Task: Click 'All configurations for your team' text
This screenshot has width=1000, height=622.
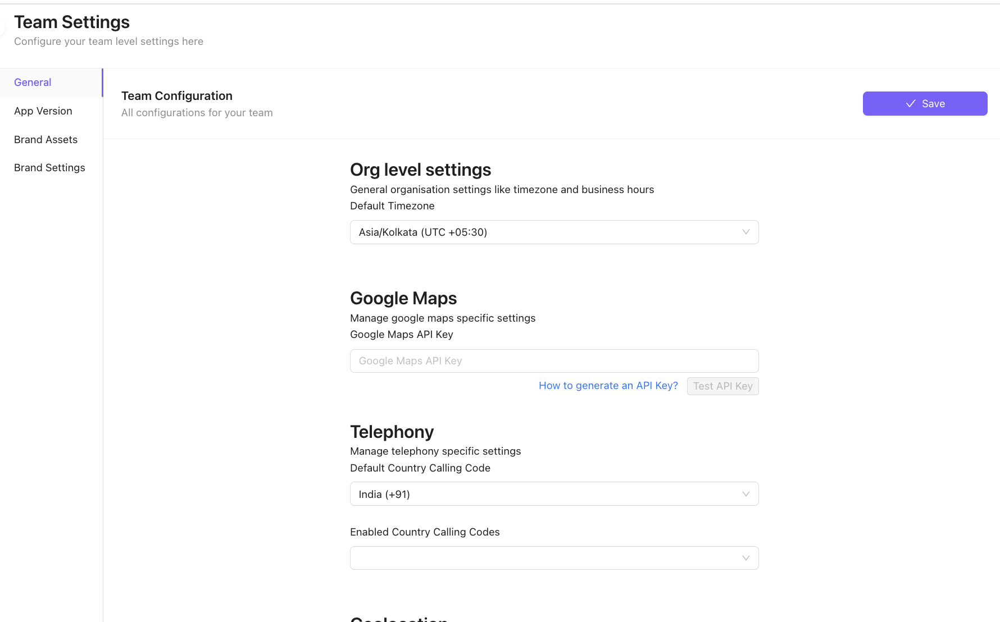Action: coord(197,113)
